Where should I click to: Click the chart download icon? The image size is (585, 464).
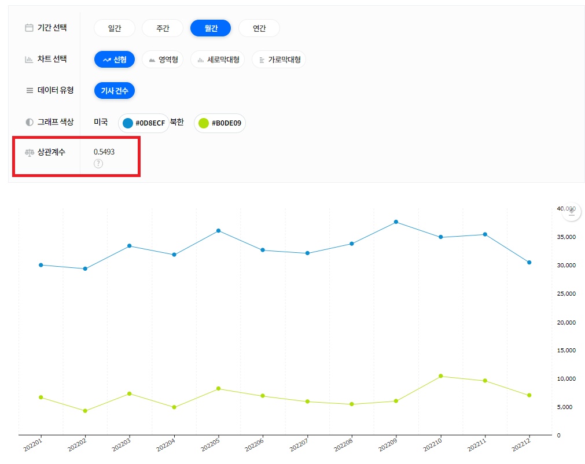(572, 212)
